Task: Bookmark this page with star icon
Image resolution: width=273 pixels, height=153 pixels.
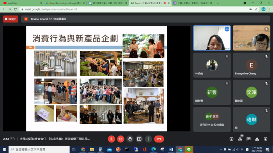Action: point(256,9)
